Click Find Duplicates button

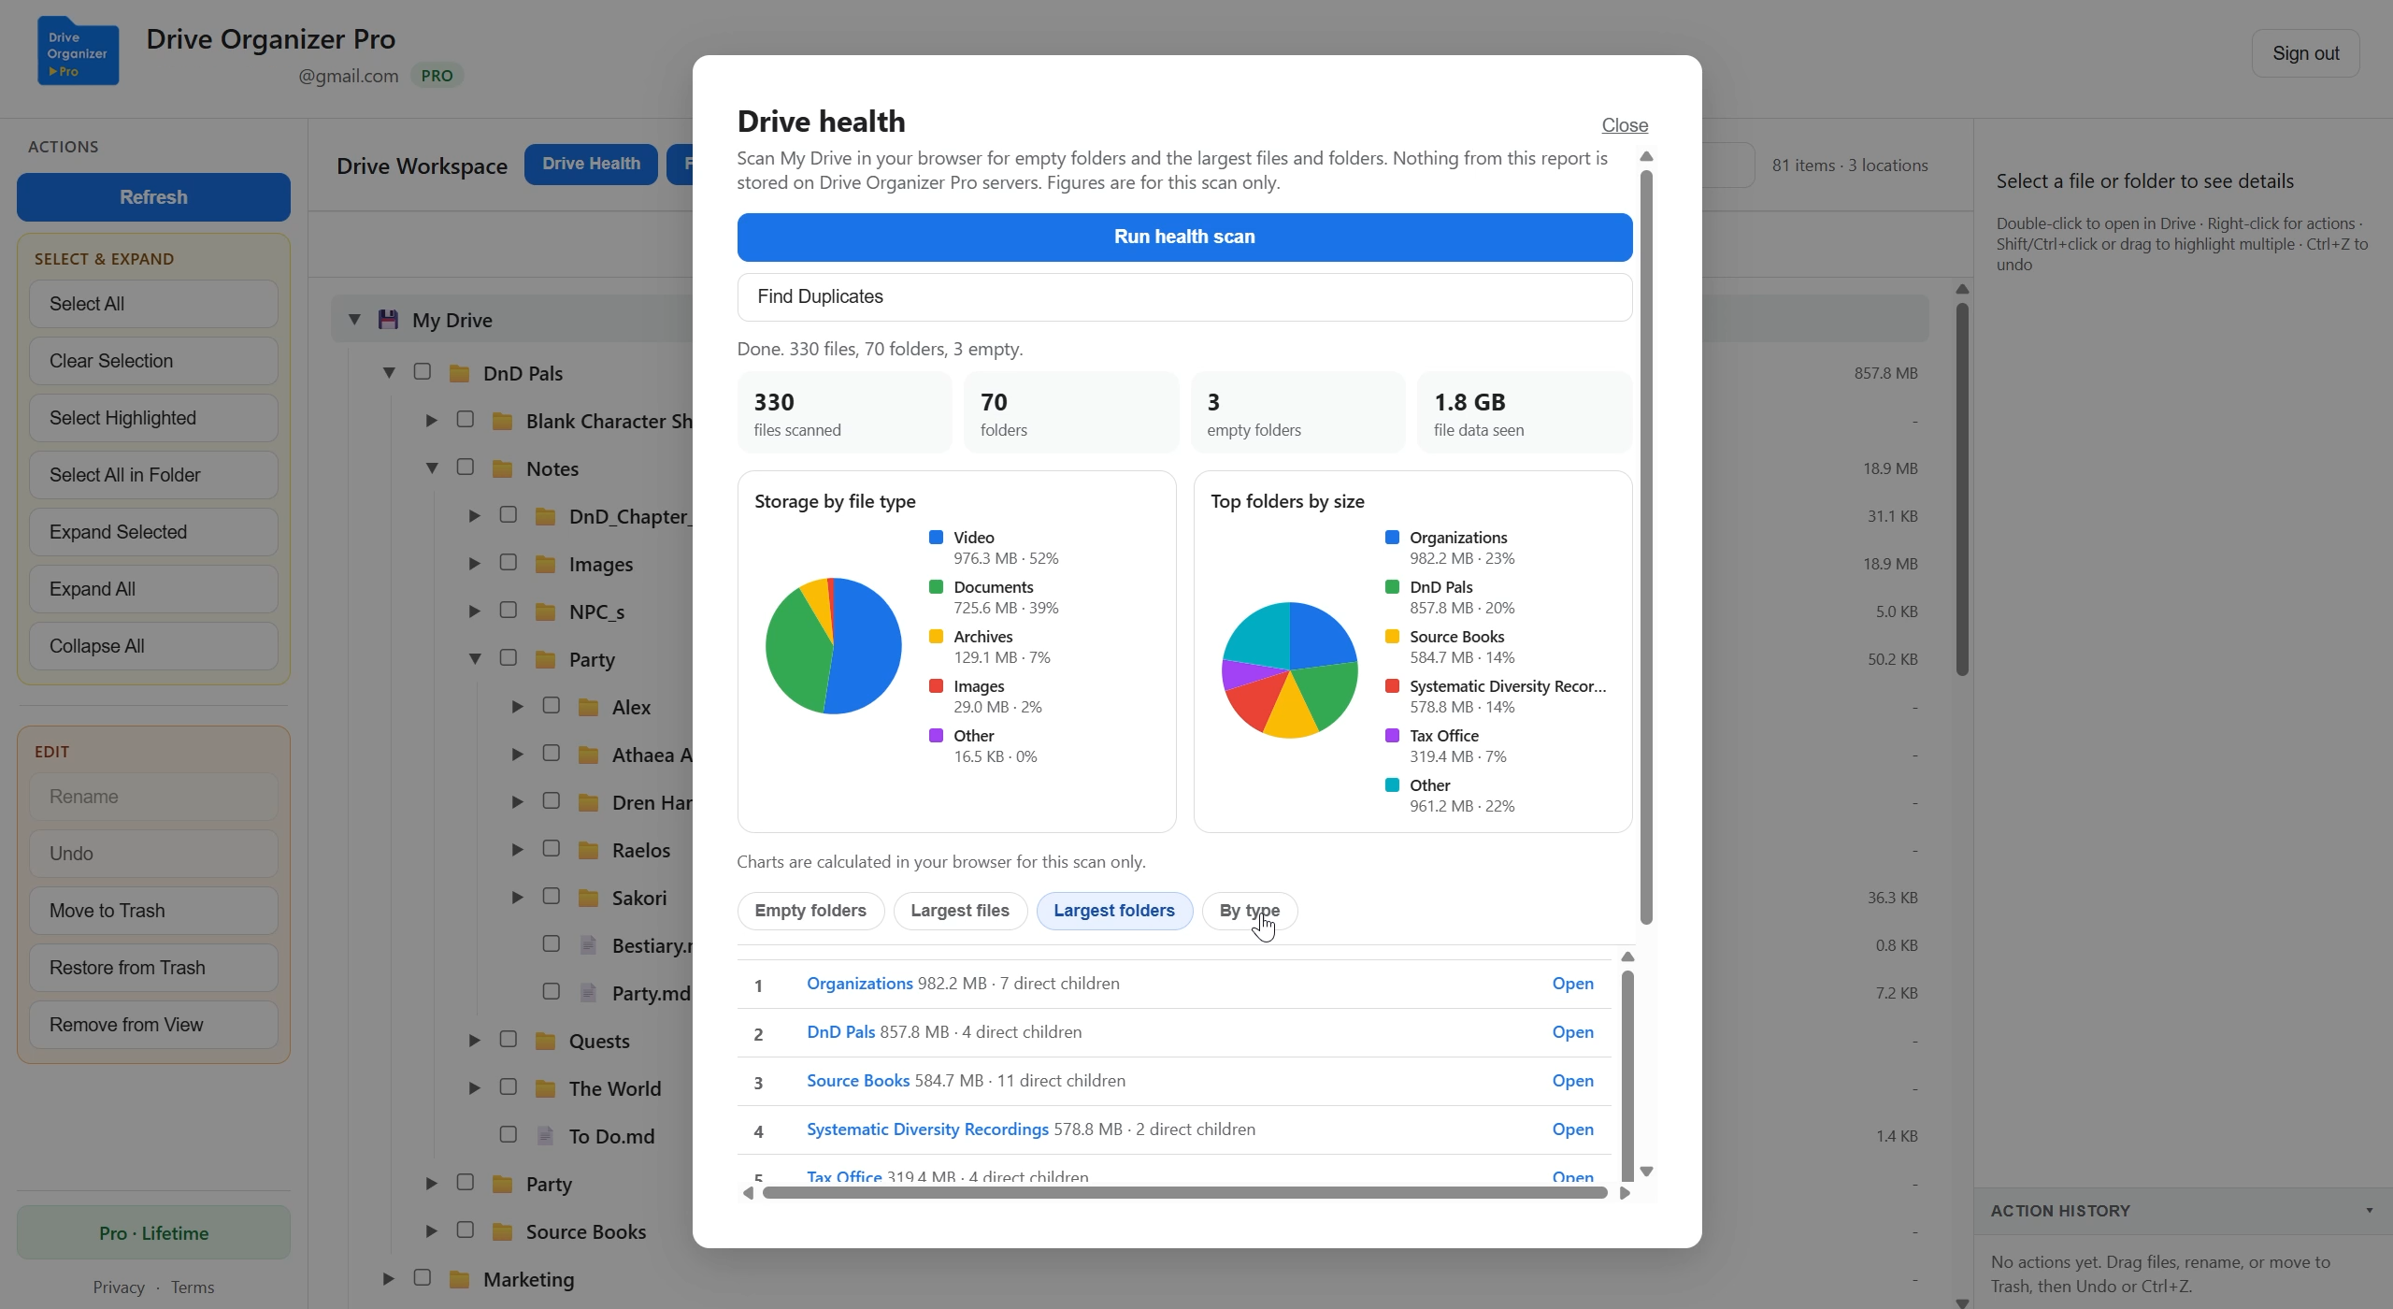[x=1184, y=297]
